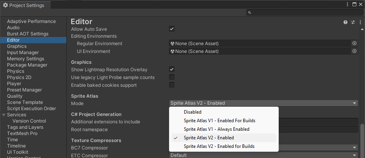Choose Disabled in Sprite Atlas menu
Image resolution: width=365 pixels, height=158 pixels.
[x=192, y=112]
